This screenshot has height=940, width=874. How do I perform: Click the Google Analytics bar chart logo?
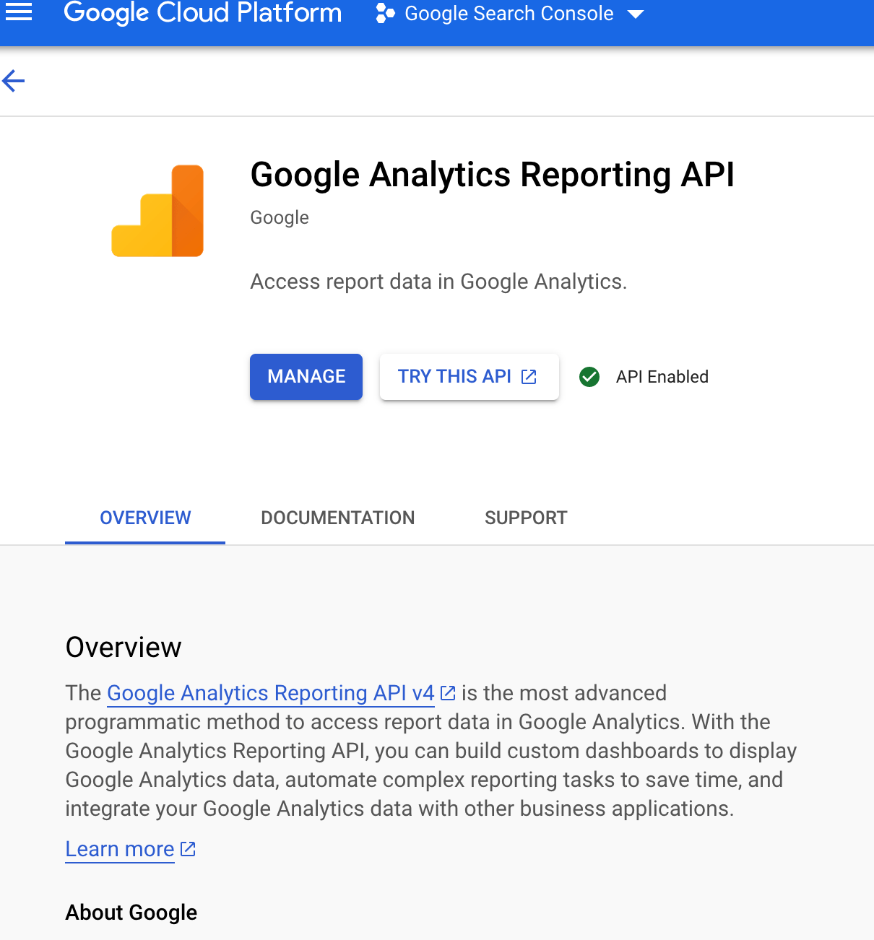pos(157,211)
